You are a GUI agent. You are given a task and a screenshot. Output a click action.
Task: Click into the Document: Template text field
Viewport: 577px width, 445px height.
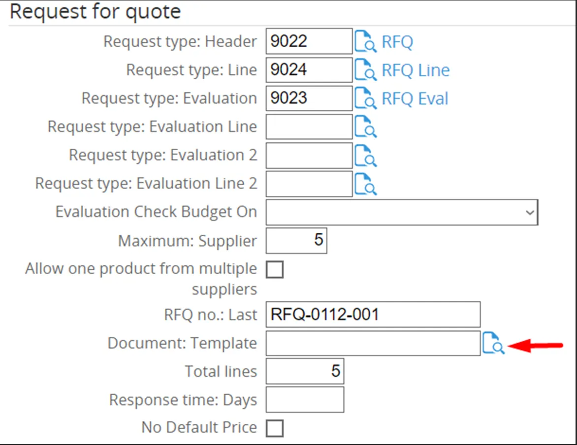373,343
